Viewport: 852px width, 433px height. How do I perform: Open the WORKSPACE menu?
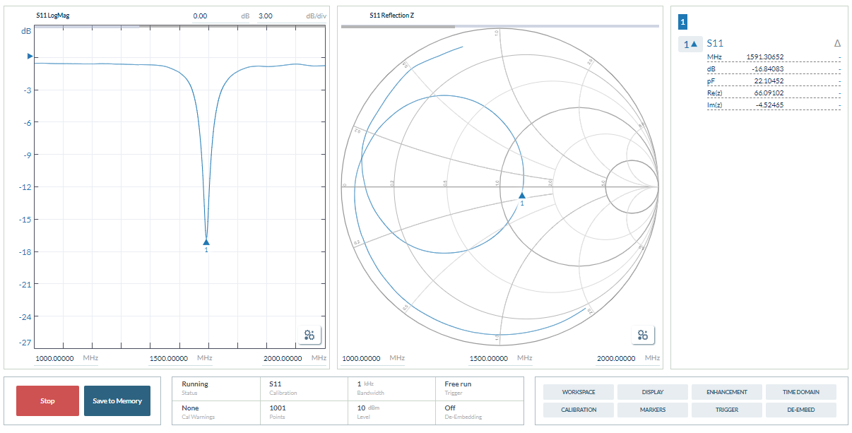[x=579, y=392]
